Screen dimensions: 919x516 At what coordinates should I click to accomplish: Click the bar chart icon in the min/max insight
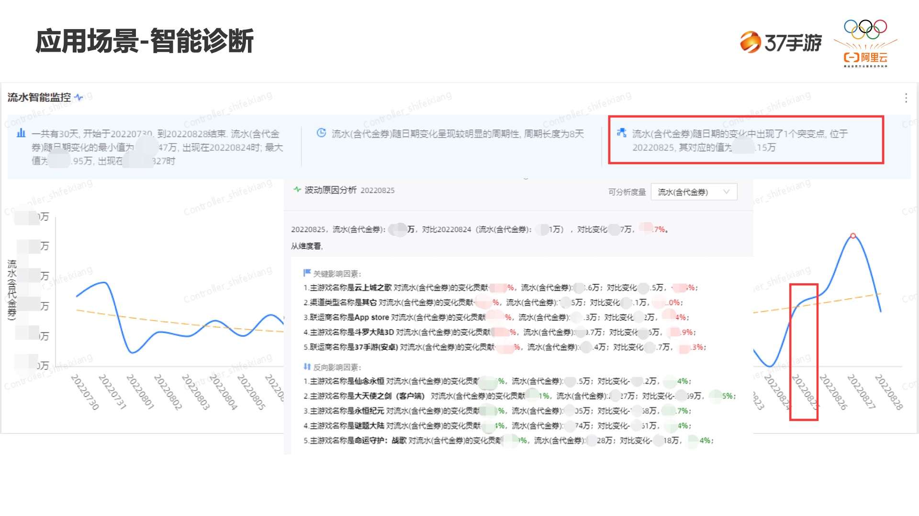click(x=21, y=133)
